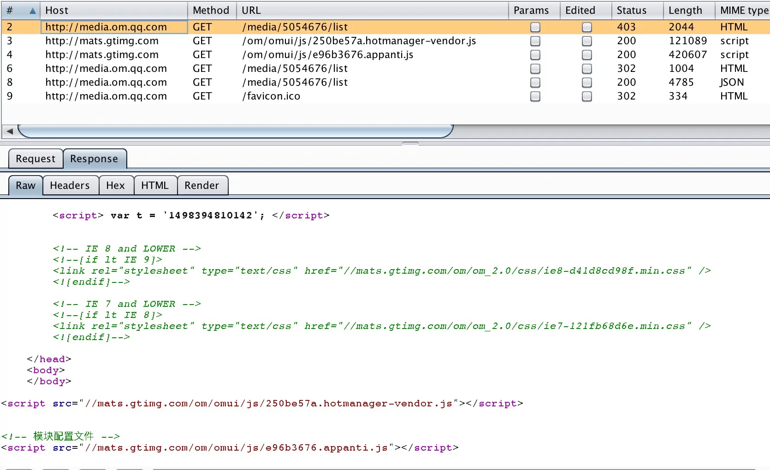Viewport: 770px width, 470px height.
Task: Click the 模块配置文件 comment line
Action: point(60,436)
